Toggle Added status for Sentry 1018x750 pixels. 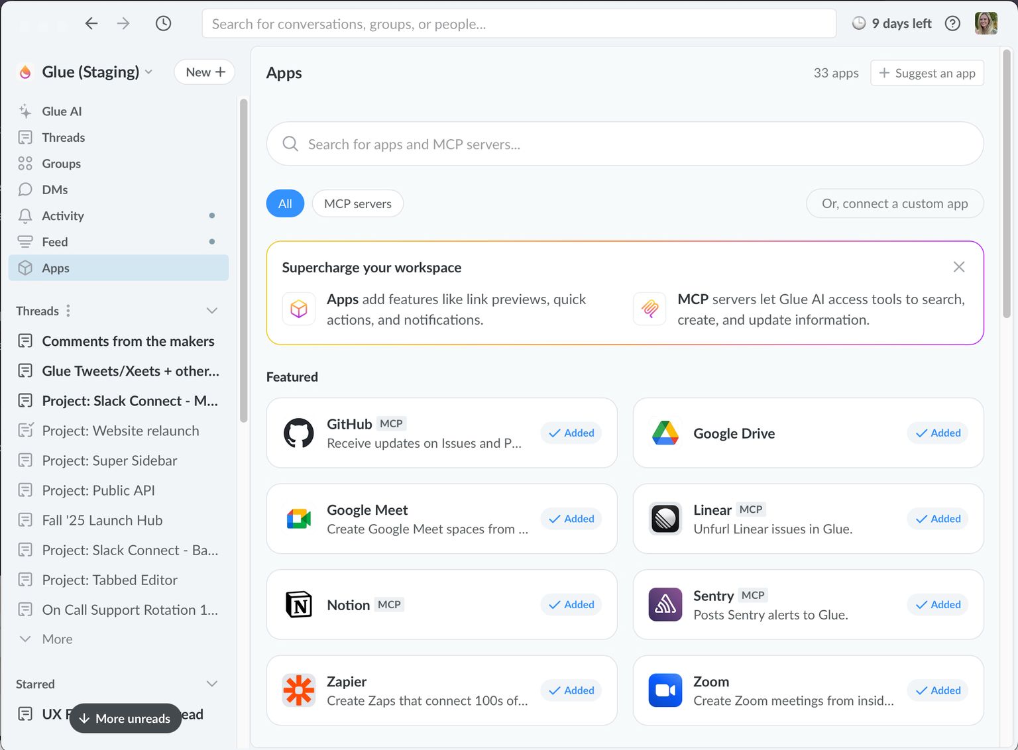[x=938, y=604]
